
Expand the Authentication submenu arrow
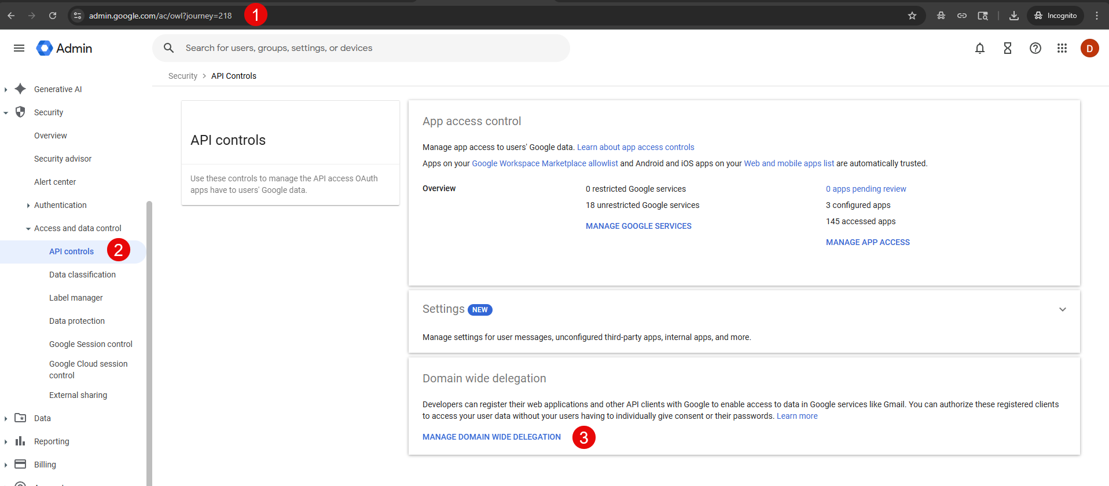tap(28, 206)
